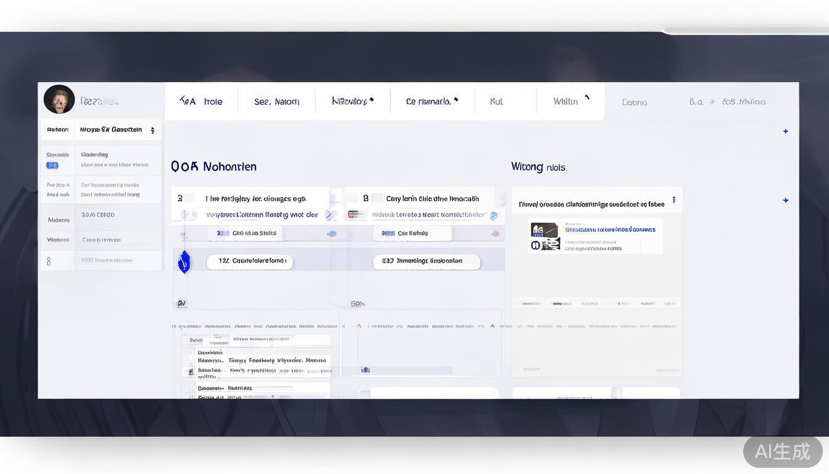Image resolution: width=829 pixels, height=474 pixels.
Task: Click the blue fingerprint icon in the left column
Action: click(332, 234)
